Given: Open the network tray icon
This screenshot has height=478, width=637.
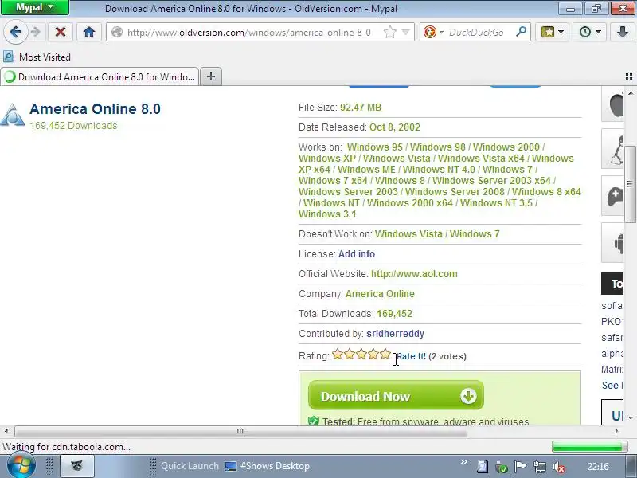Looking at the screenshot, I should (540, 467).
